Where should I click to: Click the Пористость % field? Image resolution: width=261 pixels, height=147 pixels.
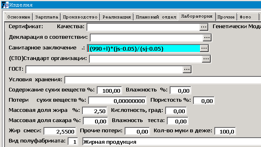pos(204,100)
